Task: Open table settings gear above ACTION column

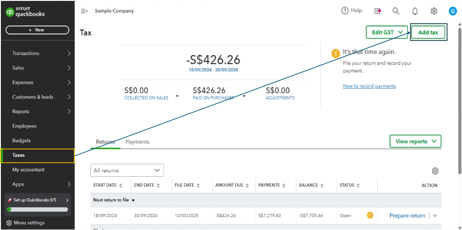Action: pyautogui.click(x=435, y=171)
